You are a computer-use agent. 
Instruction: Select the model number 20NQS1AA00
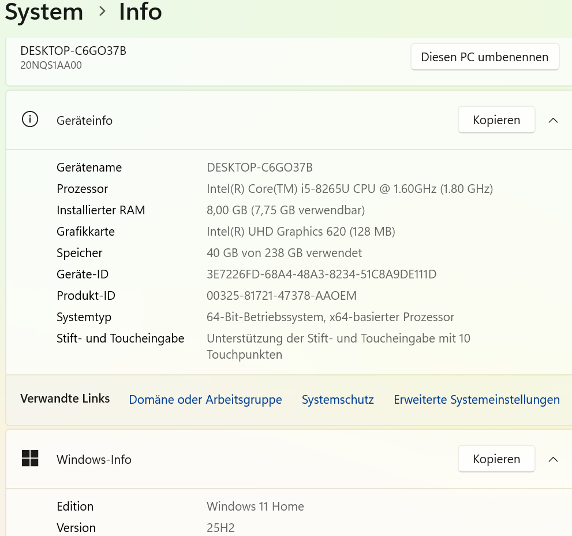coord(51,65)
